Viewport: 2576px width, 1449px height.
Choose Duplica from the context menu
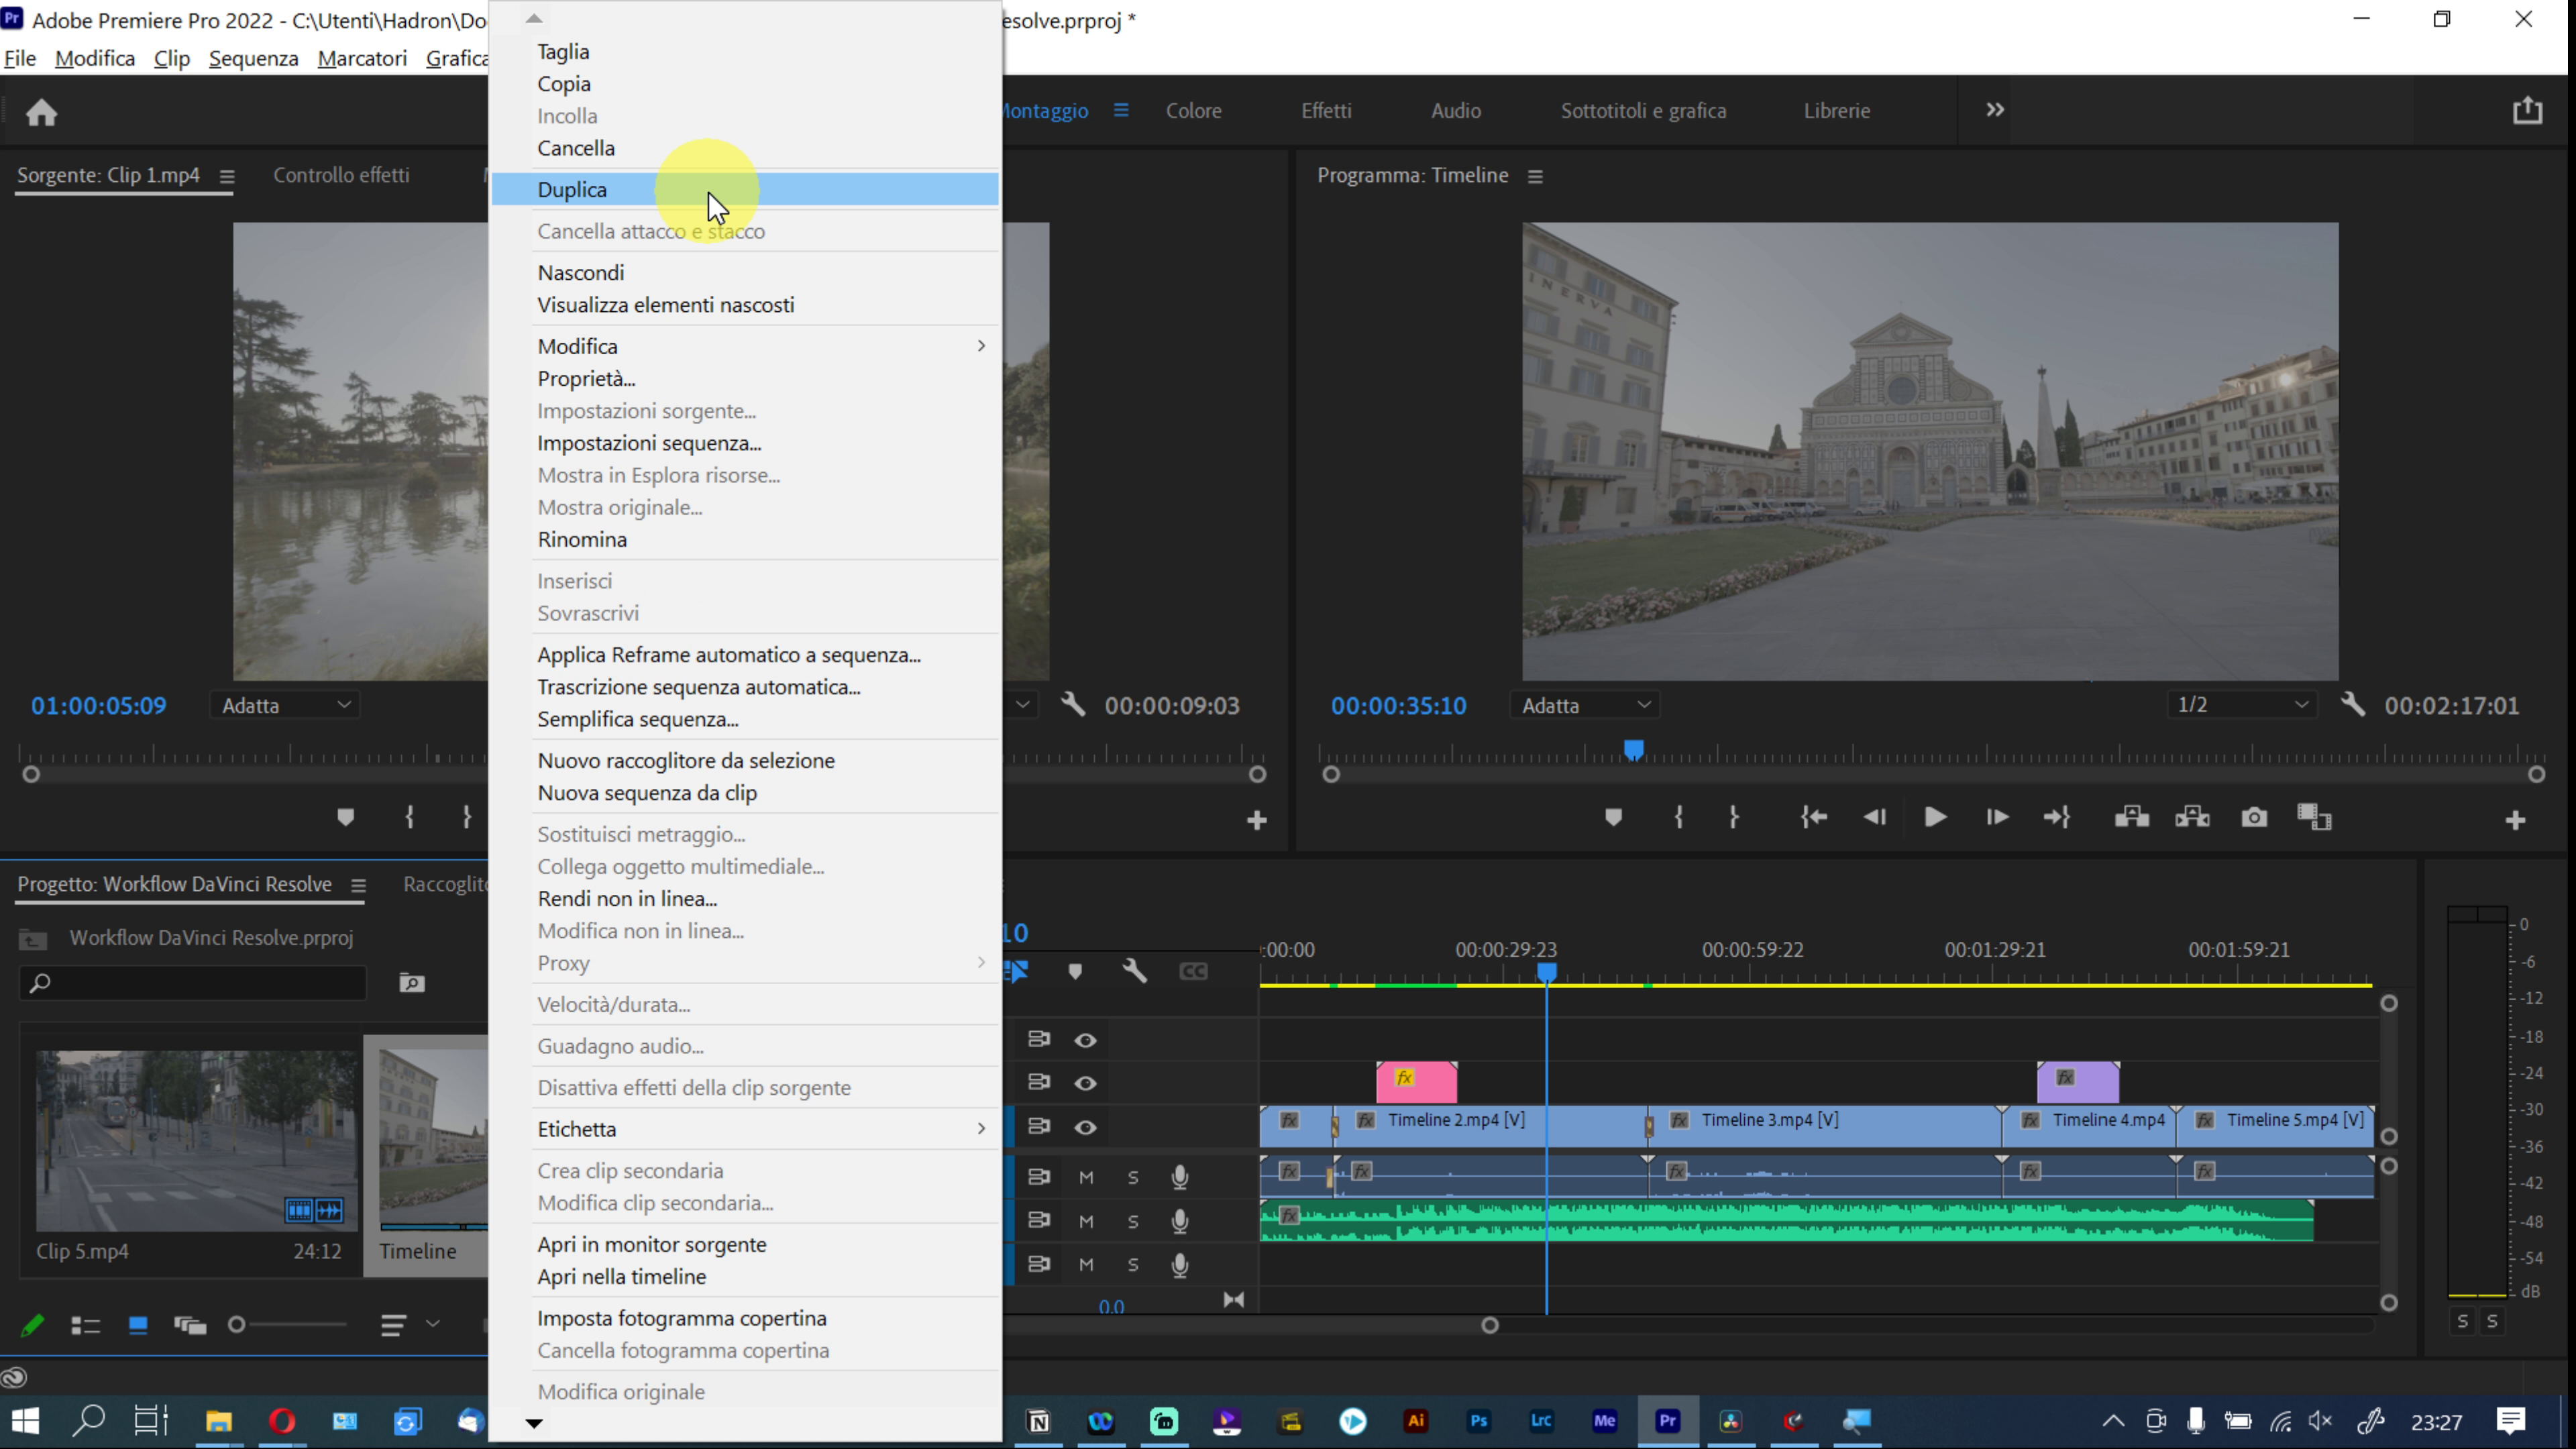[x=745, y=189]
